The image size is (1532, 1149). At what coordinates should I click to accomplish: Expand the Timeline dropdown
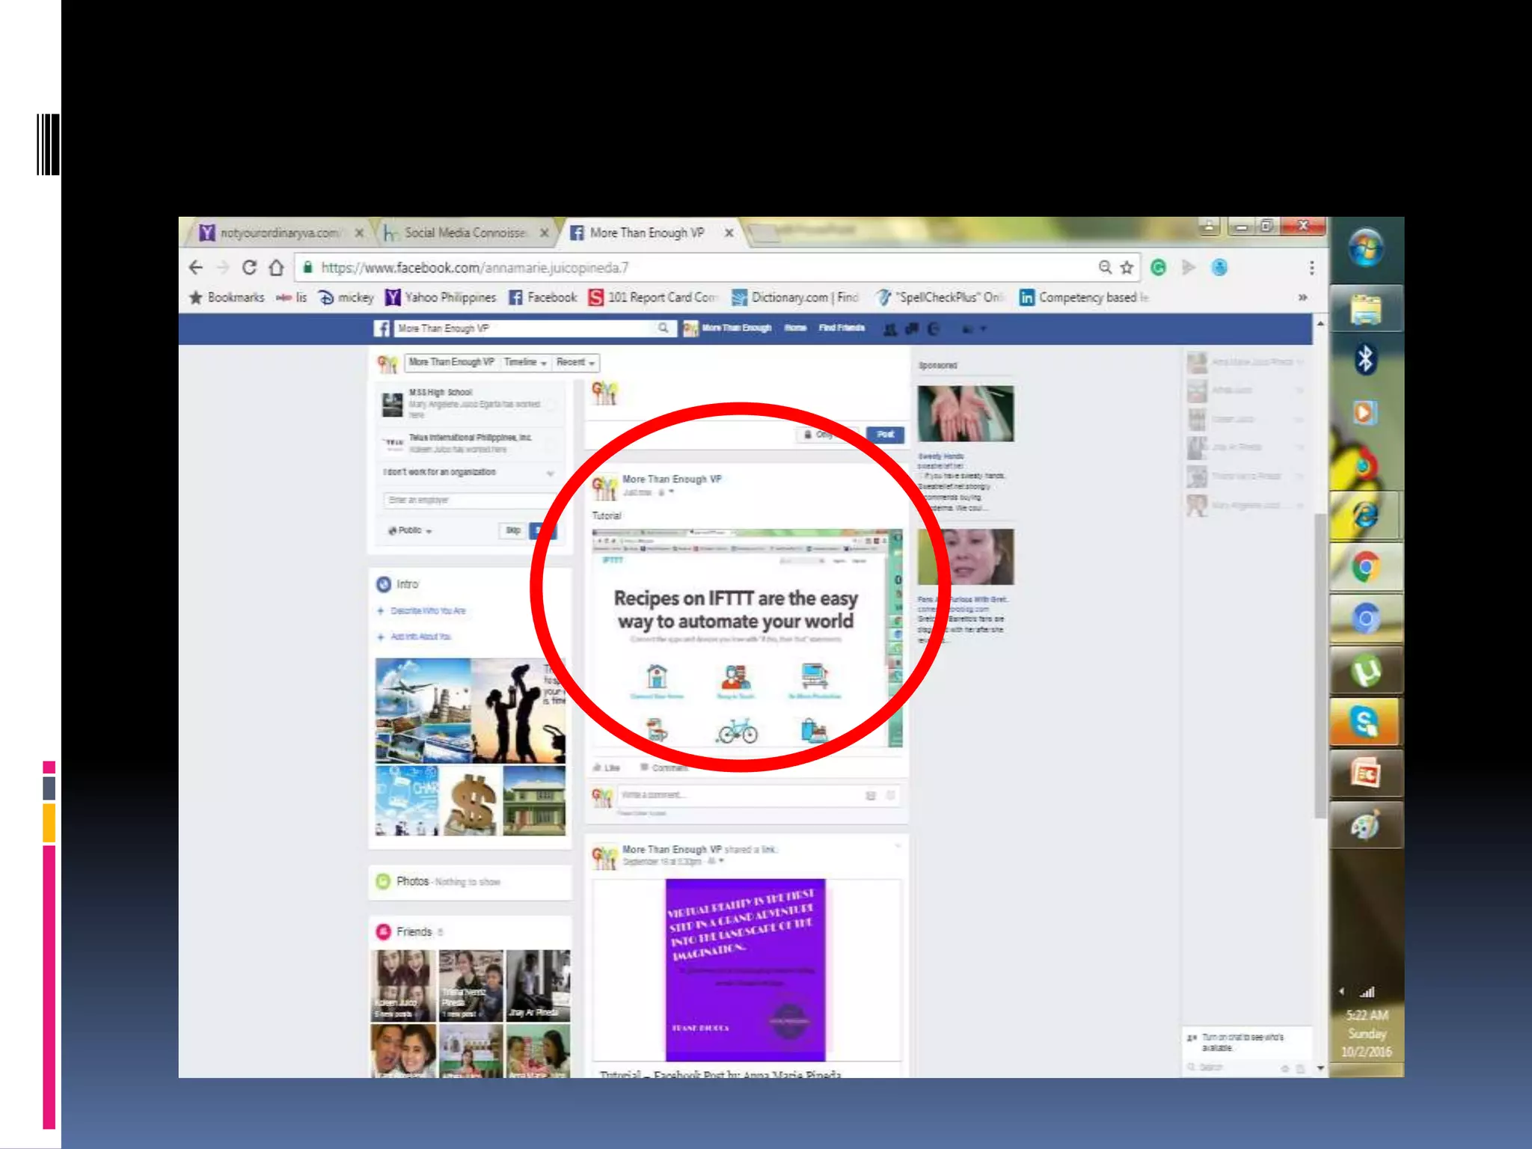pos(525,362)
